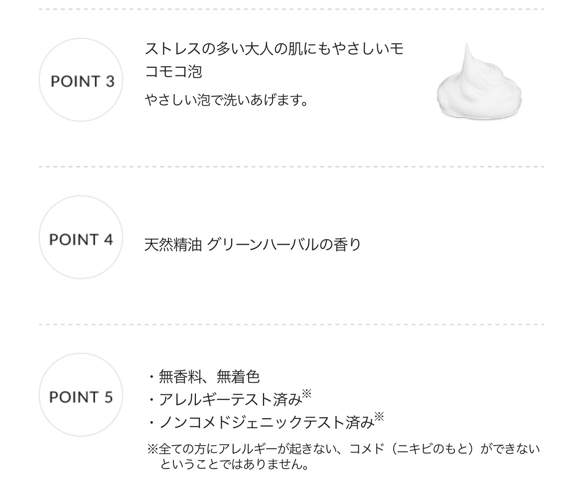
Task: Click the bullet dot before アレルギーテスト済み
Action: [151, 400]
